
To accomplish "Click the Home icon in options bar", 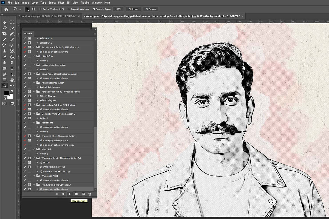I will pos(6,9).
